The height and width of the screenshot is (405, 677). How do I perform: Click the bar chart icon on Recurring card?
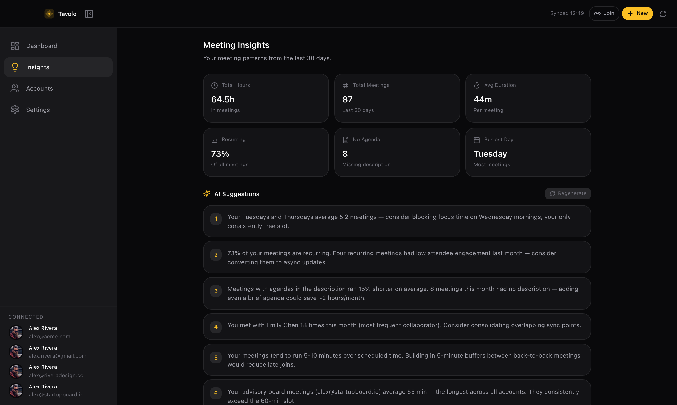[x=215, y=139]
